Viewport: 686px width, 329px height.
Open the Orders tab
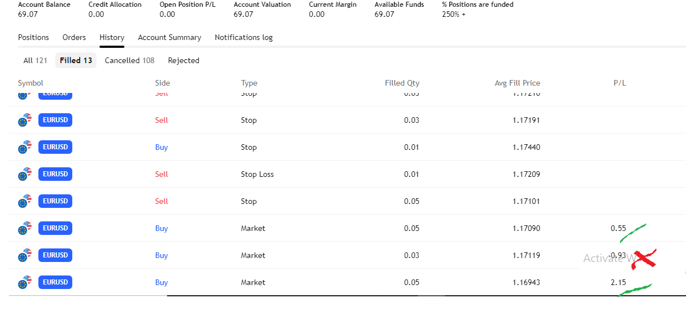click(74, 38)
